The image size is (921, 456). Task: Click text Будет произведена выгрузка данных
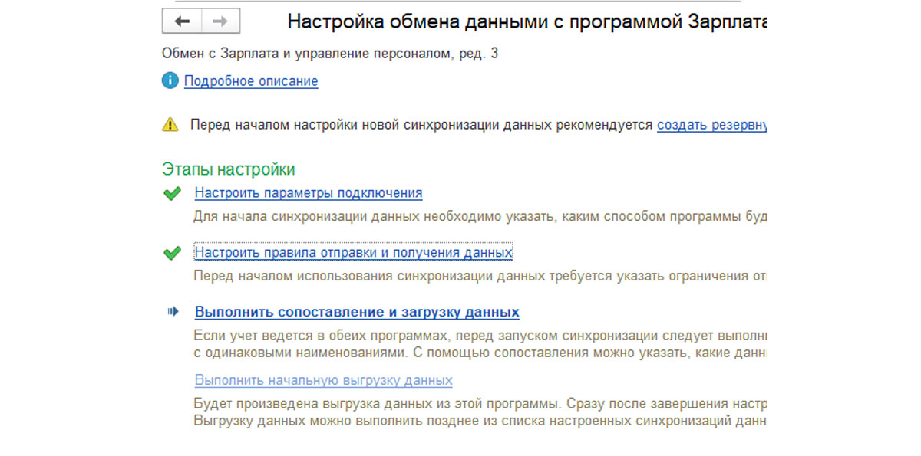pos(480,404)
